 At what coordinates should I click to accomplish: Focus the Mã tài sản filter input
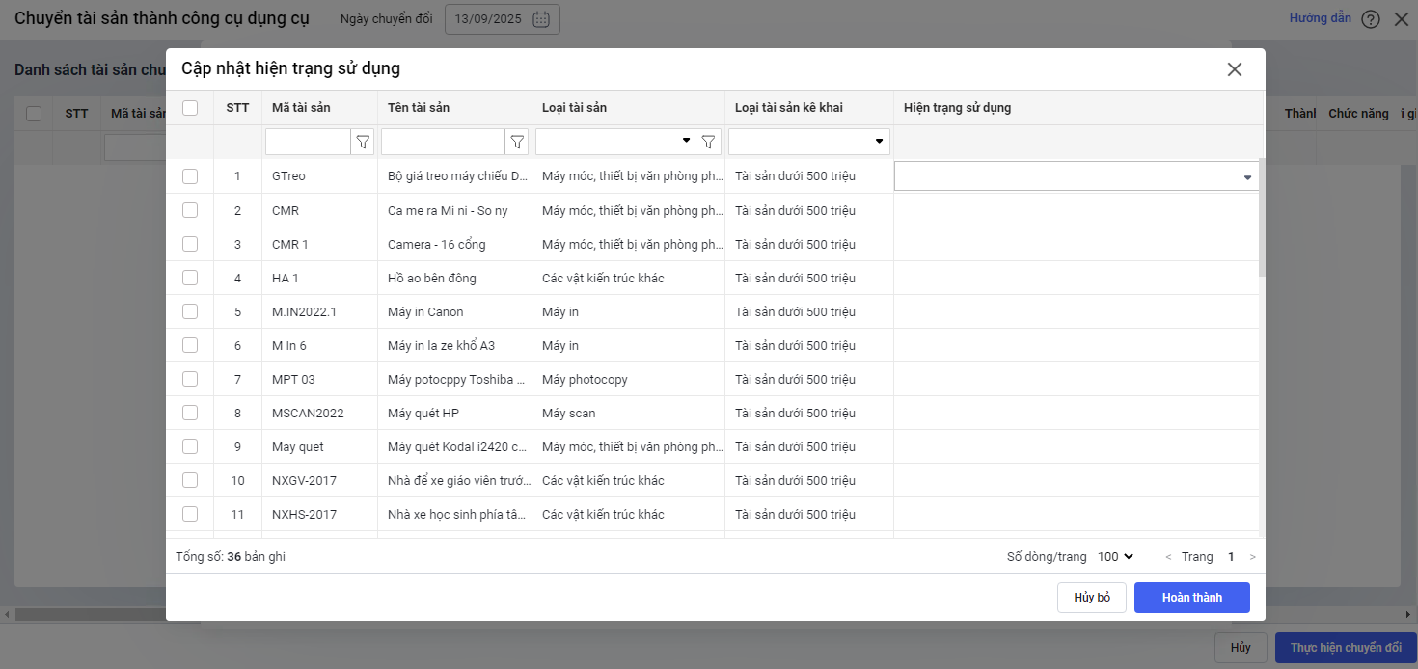point(308,143)
